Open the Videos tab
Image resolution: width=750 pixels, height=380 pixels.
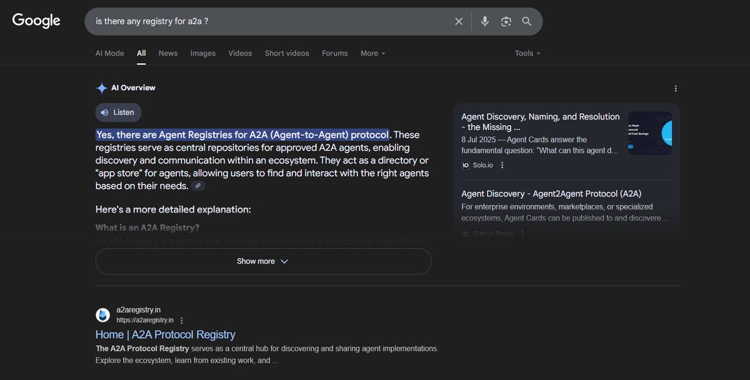pos(240,53)
